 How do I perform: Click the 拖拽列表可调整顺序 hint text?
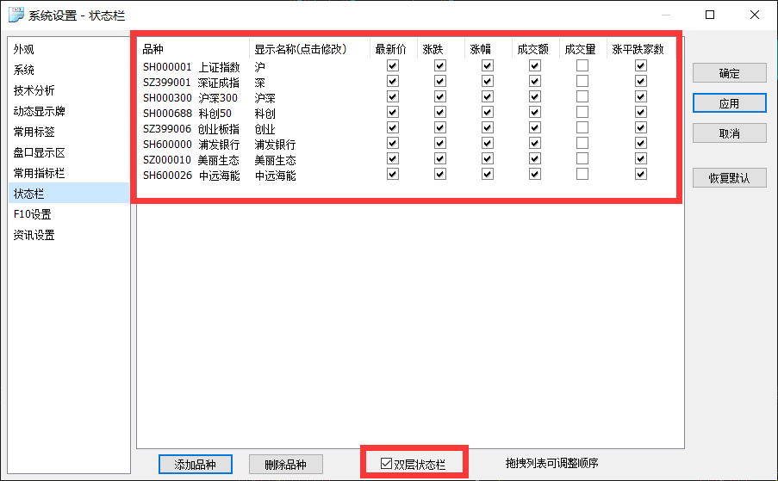pos(551,463)
